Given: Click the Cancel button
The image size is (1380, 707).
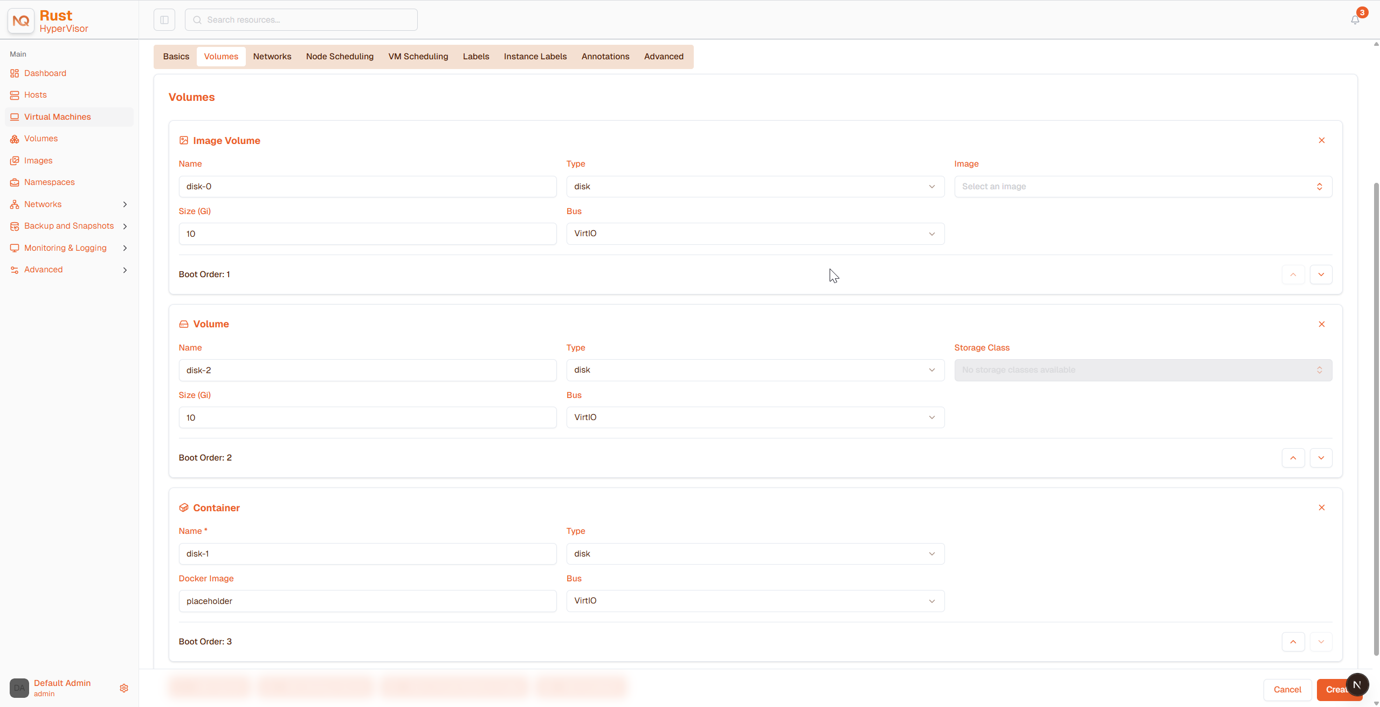Looking at the screenshot, I should coord(1287,690).
